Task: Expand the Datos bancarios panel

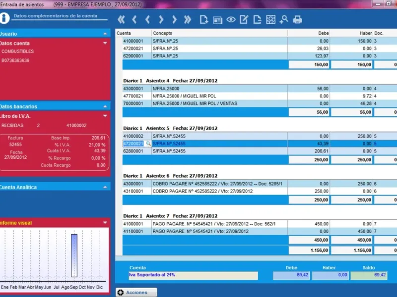Action: coord(105,106)
